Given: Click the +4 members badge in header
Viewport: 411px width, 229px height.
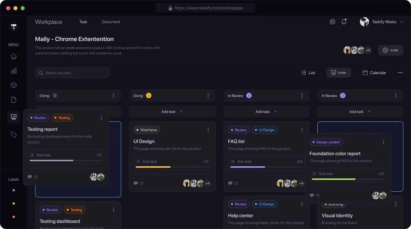Looking at the screenshot, I should [368, 50].
